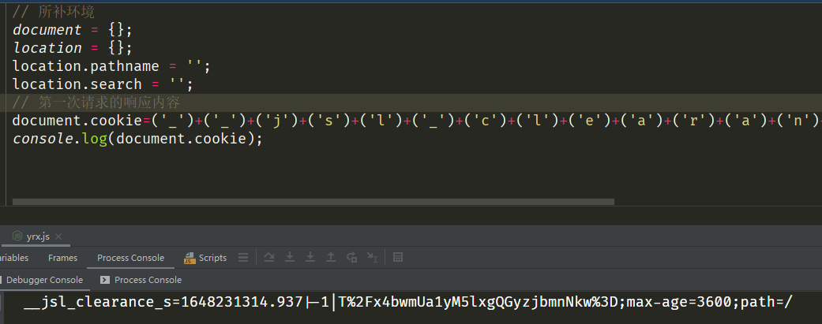Click the Step Over debugger icon

point(269,258)
